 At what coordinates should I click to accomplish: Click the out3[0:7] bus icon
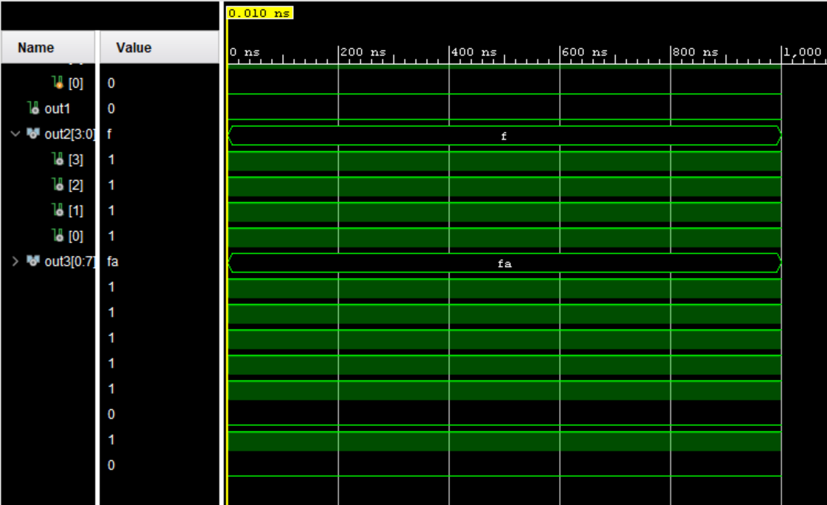point(32,261)
